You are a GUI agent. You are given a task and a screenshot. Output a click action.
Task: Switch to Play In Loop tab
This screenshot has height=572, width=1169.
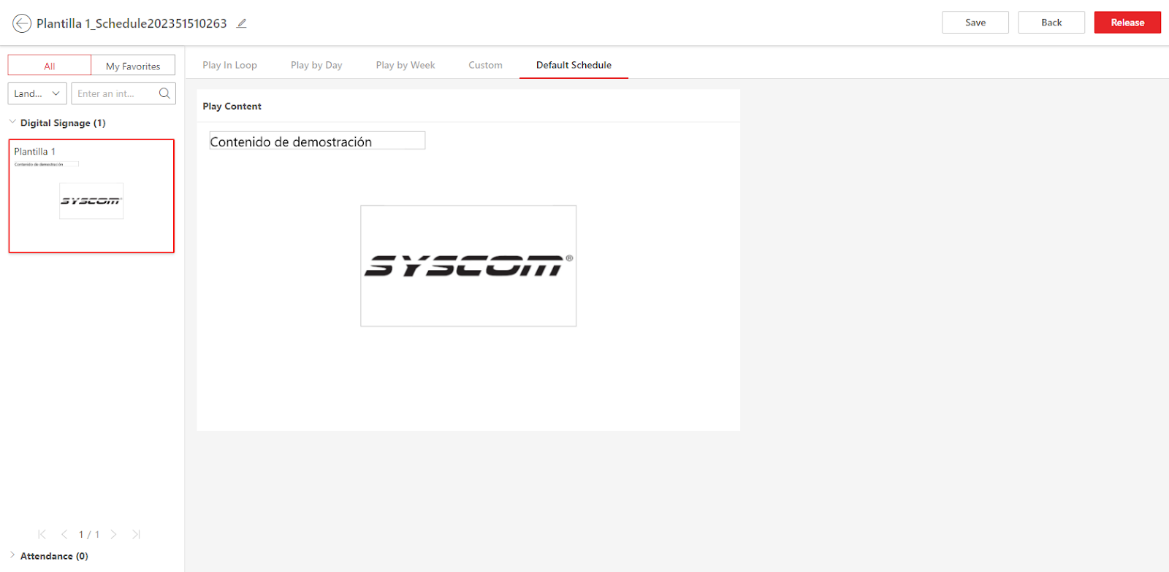click(x=229, y=65)
